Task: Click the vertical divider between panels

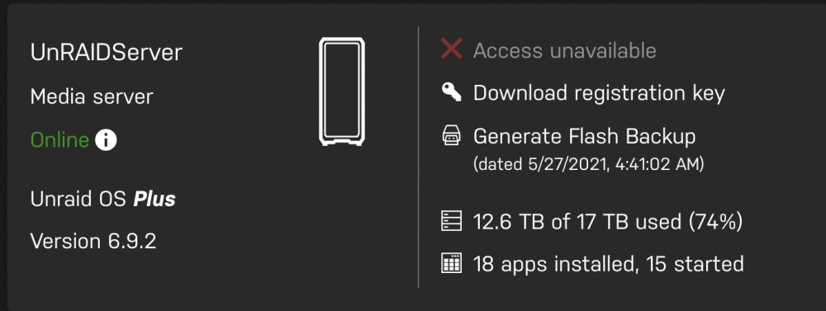Action: tap(418, 157)
